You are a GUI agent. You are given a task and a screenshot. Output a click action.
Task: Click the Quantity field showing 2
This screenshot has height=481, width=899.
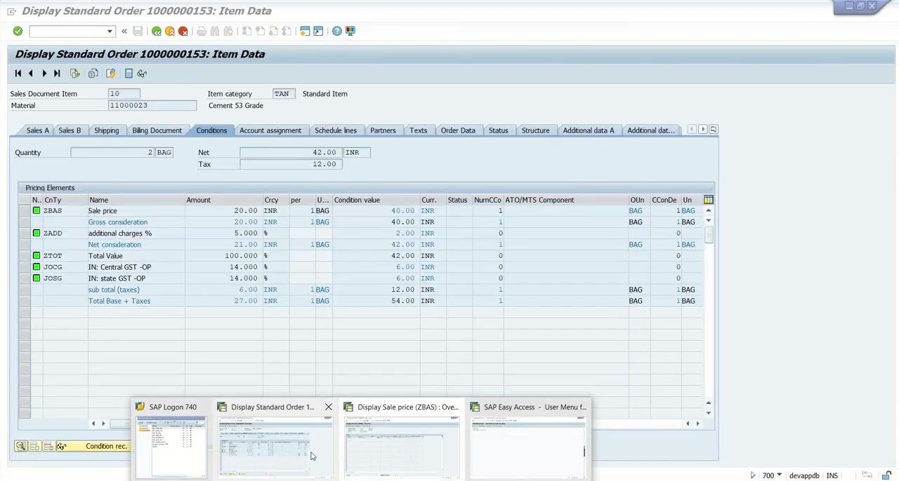pyautogui.click(x=112, y=152)
